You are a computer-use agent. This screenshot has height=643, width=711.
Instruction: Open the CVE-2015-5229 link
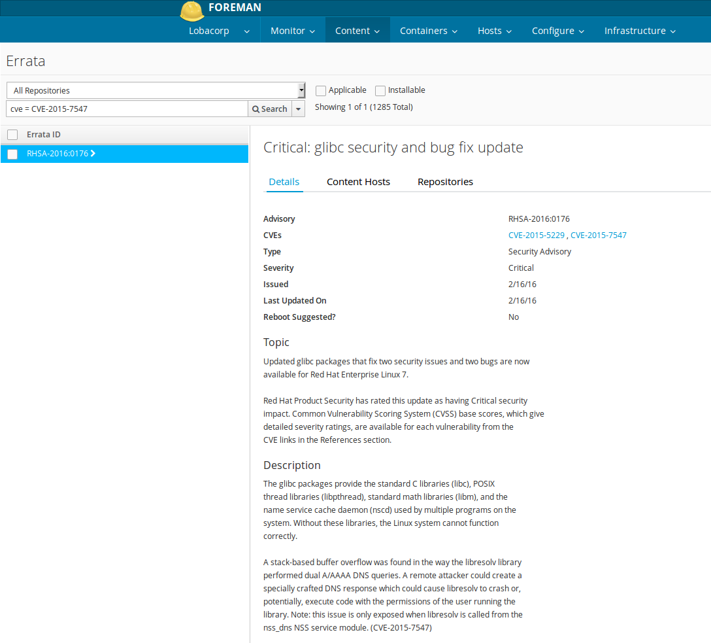coord(537,235)
